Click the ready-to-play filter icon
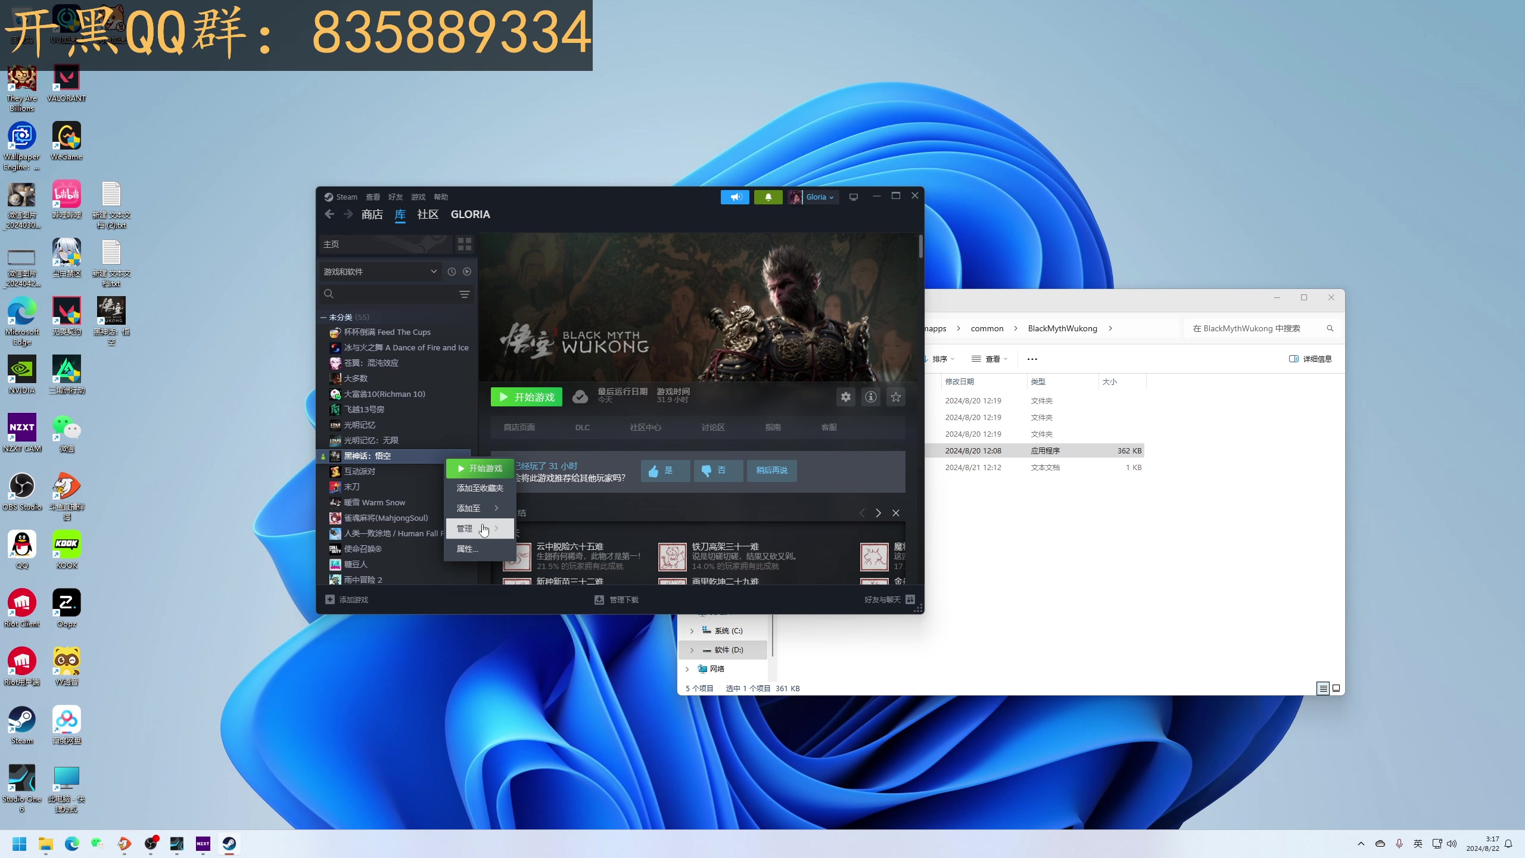 (467, 272)
